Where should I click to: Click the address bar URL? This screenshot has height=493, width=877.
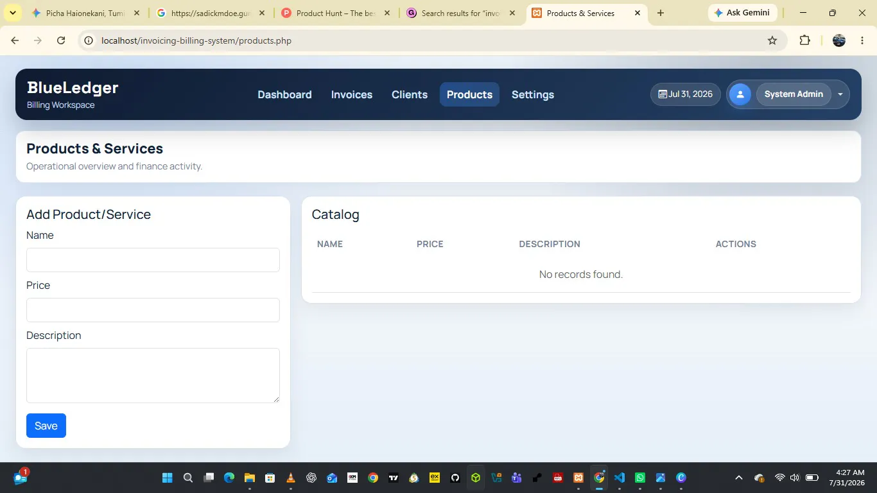tap(196, 40)
